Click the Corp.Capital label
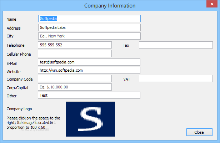This screenshot has width=220, height=143. coord(17,88)
